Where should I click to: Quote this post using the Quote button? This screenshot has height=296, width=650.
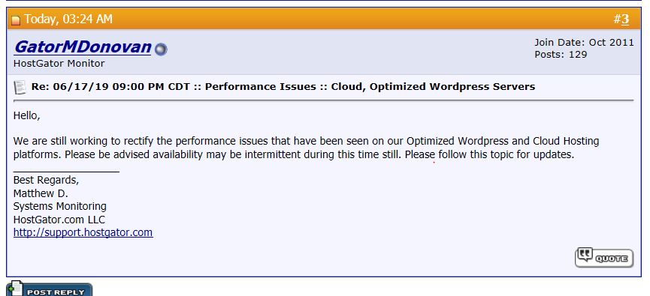(604, 258)
